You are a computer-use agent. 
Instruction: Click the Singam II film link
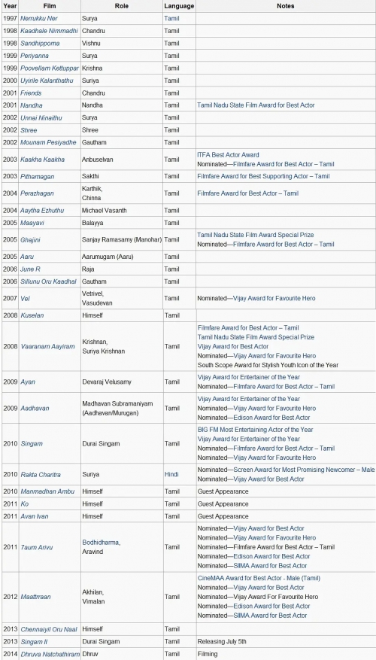(x=34, y=641)
